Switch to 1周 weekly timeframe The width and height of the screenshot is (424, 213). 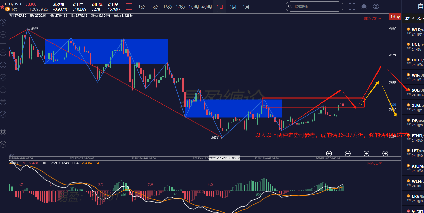[233, 7]
